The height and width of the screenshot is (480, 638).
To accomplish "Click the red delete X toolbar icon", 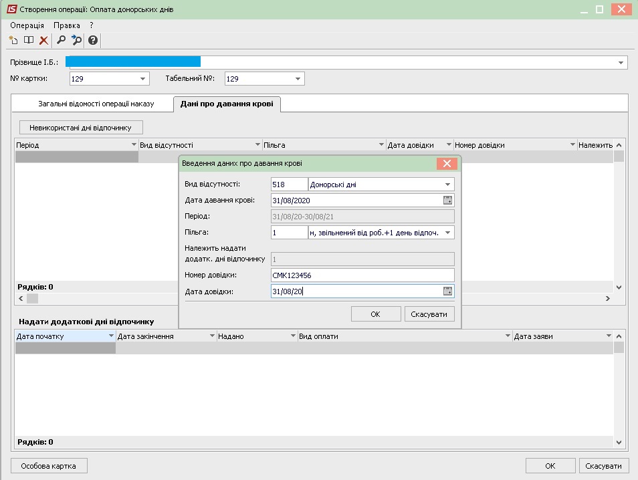I will click(x=43, y=40).
